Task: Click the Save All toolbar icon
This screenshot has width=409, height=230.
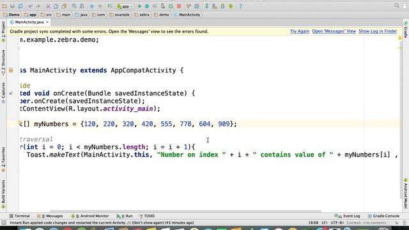Action: click(12, 6)
